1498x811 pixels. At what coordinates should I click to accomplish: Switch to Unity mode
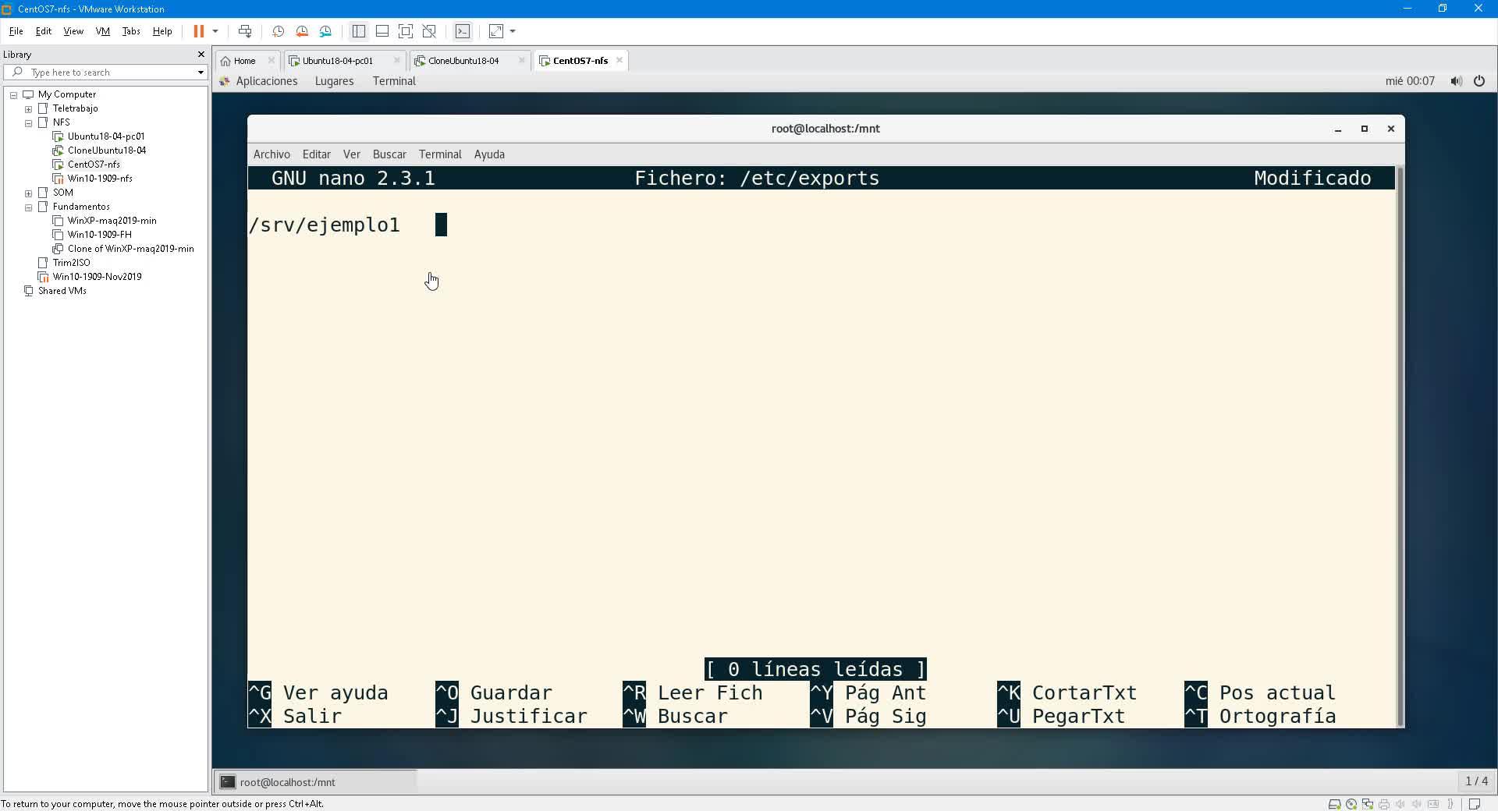429,31
